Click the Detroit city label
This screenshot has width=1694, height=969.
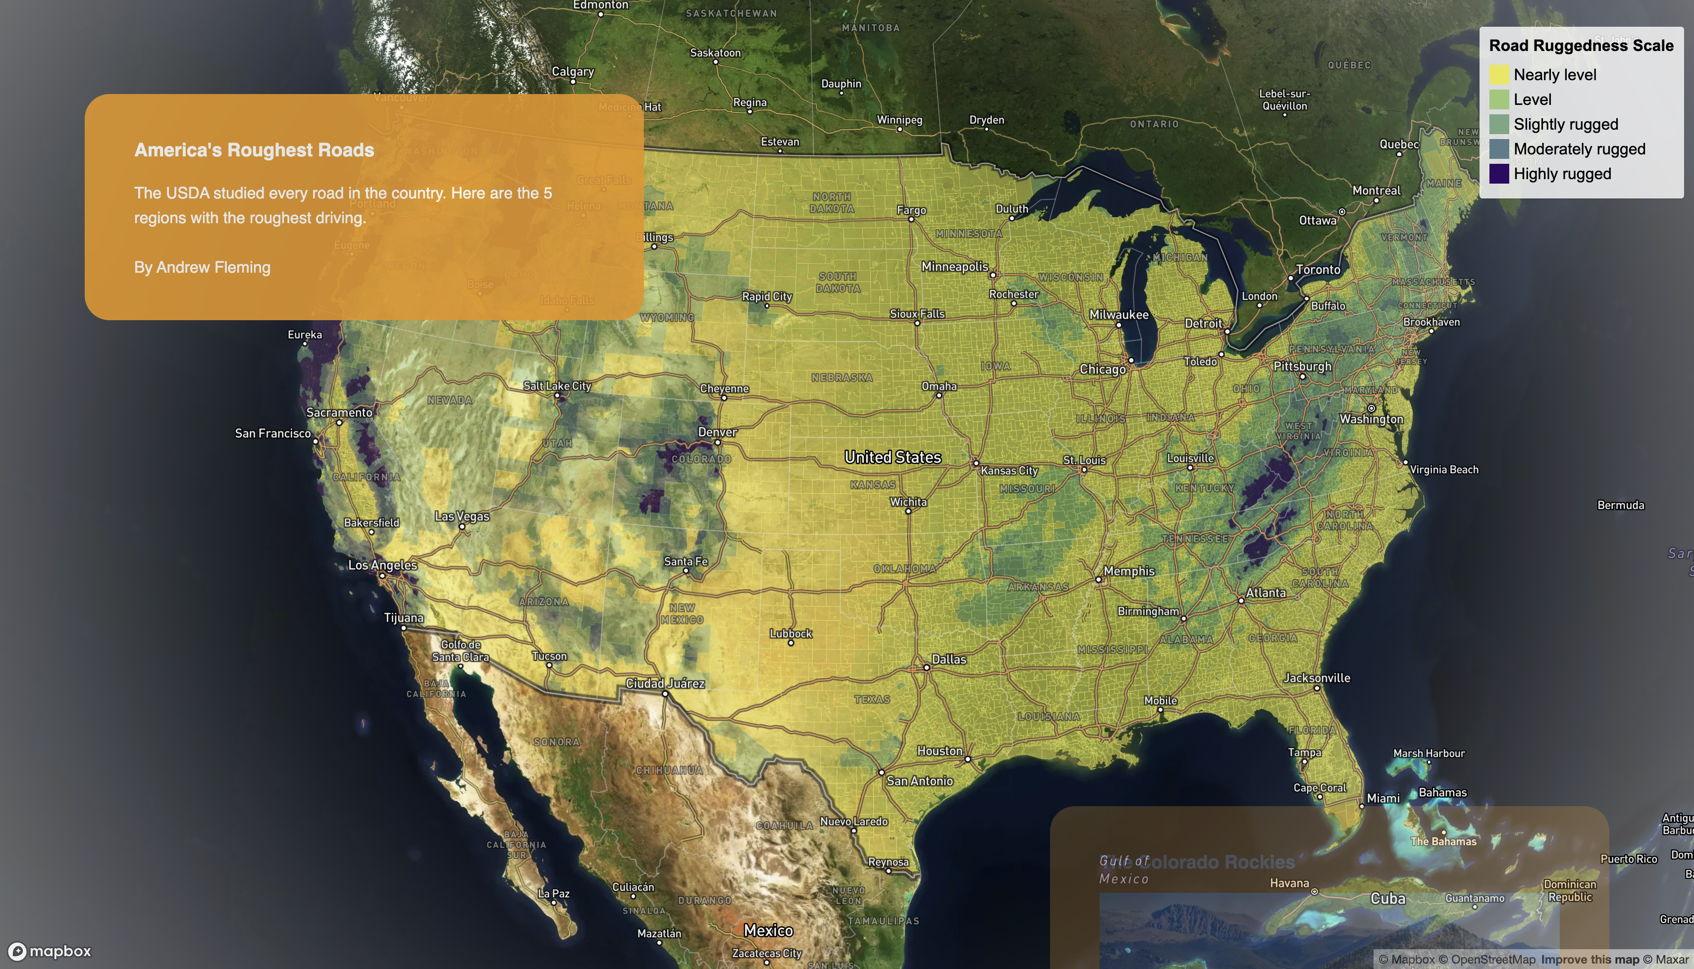1203,324
